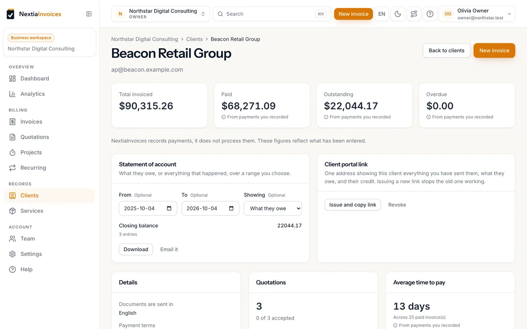Image resolution: width=527 pixels, height=329 pixels.
Task: Open the Northstar Digital Consulting workspace switcher
Action: (160, 14)
